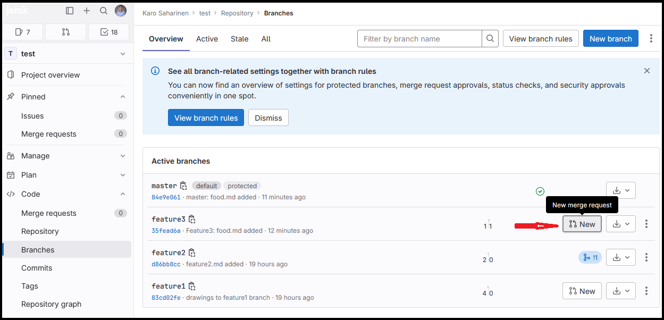Copy the master branch name
The height and width of the screenshot is (320, 664).
[183, 186]
